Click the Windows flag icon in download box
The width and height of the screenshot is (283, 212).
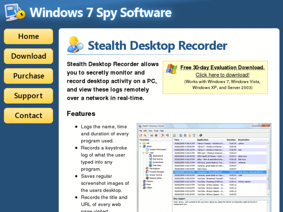[171, 69]
